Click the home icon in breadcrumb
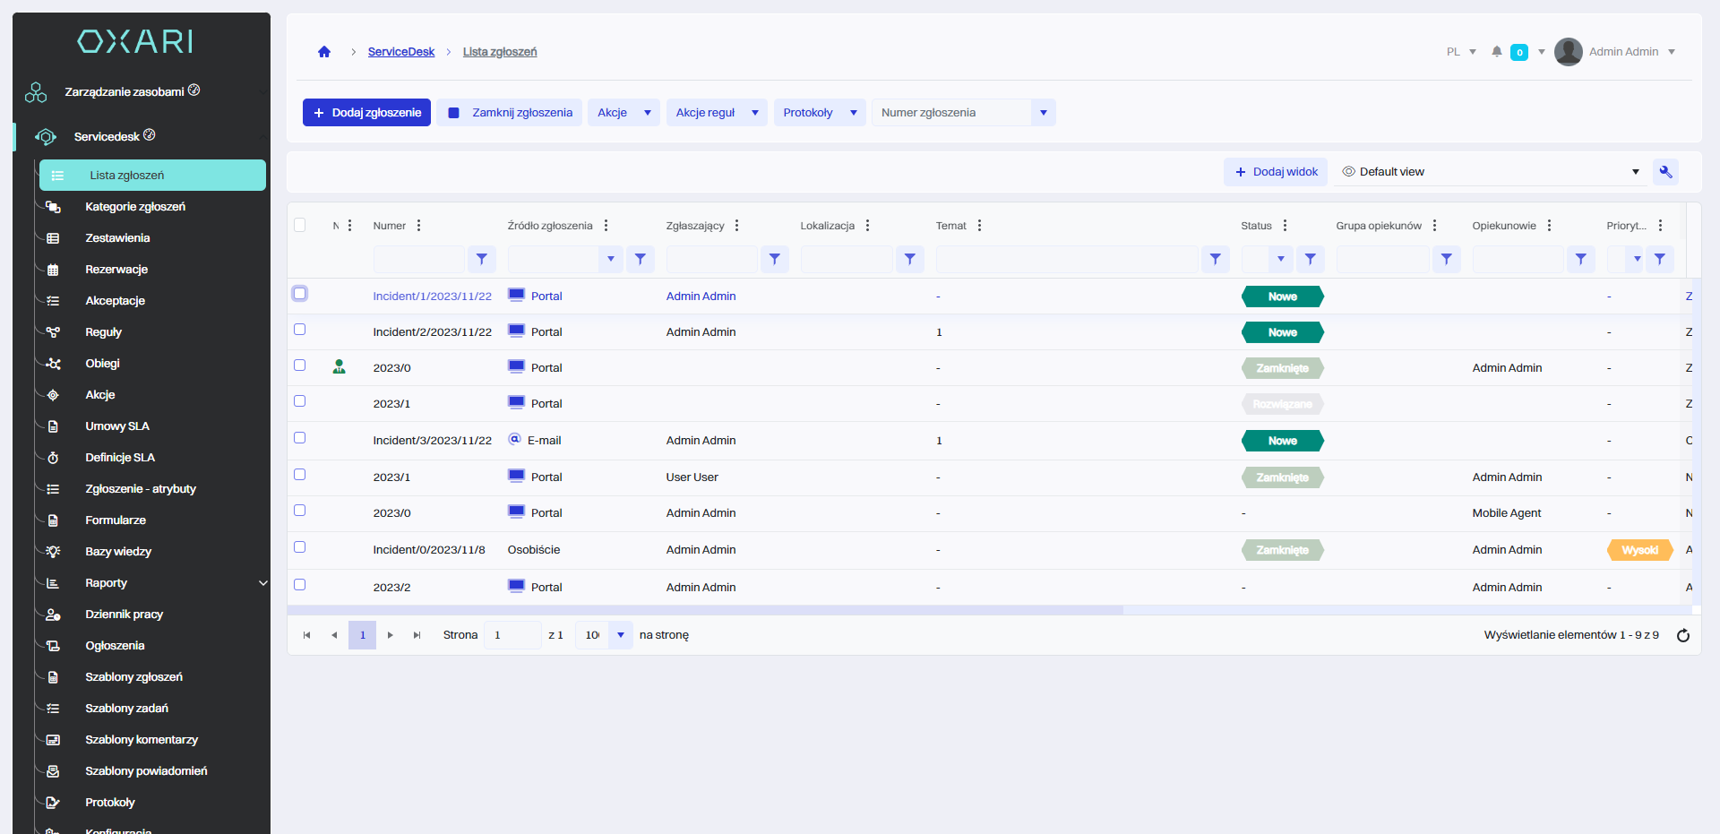Image resolution: width=1720 pixels, height=834 pixels. click(x=324, y=52)
